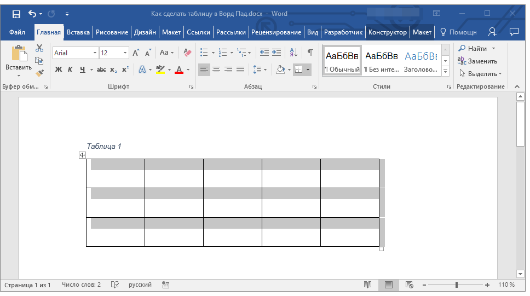The image size is (530, 296).
Task: Click the vertical scrollbar down arrow
Action: [x=521, y=274]
